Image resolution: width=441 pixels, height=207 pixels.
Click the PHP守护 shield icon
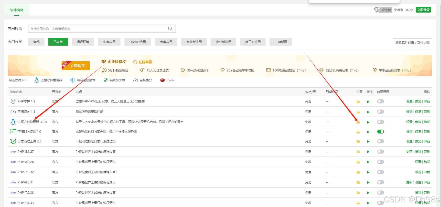tap(13, 101)
